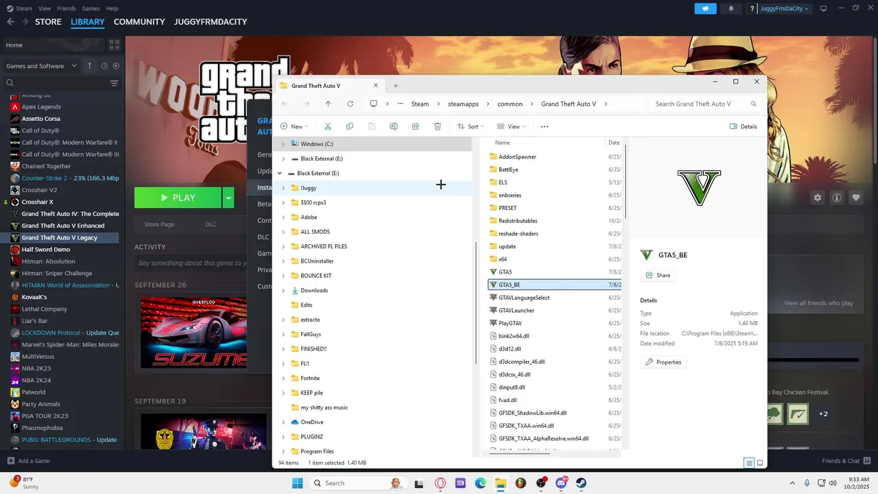Go to the Steam STORE tab
The image size is (878, 494).
tap(48, 22)
